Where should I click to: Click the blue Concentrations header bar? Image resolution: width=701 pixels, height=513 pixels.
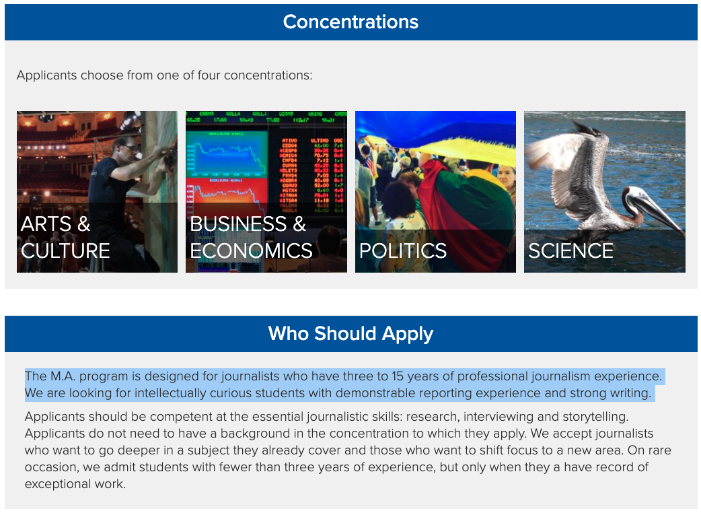(x=350, y=22)
